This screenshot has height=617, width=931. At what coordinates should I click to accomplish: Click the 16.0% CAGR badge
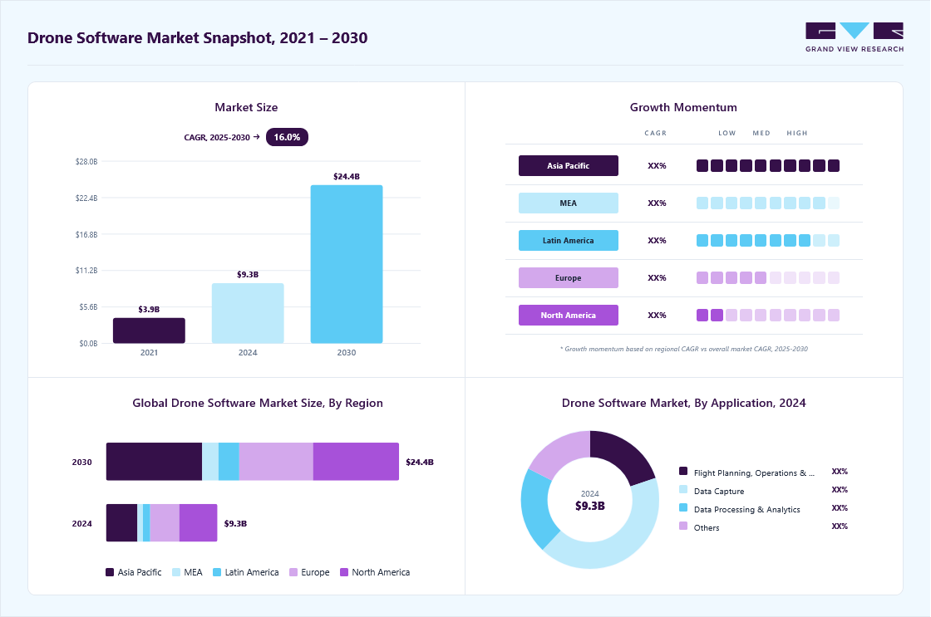[287, 137]
